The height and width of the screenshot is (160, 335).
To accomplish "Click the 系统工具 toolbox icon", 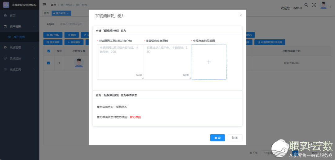I will pyautogui.click(x=5, y=69).
